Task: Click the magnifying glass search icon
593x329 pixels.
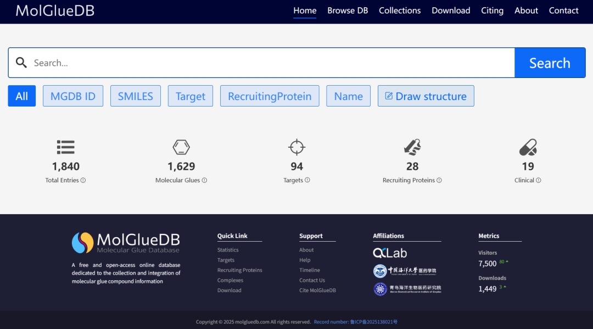Action: 21,63
